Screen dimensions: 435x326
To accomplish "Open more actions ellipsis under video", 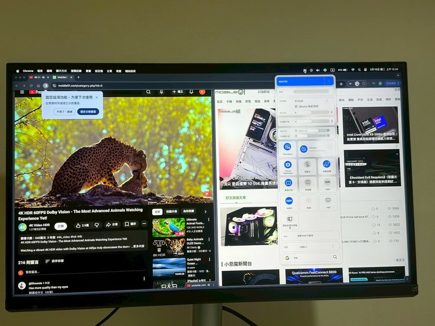I will coord(144,223).
